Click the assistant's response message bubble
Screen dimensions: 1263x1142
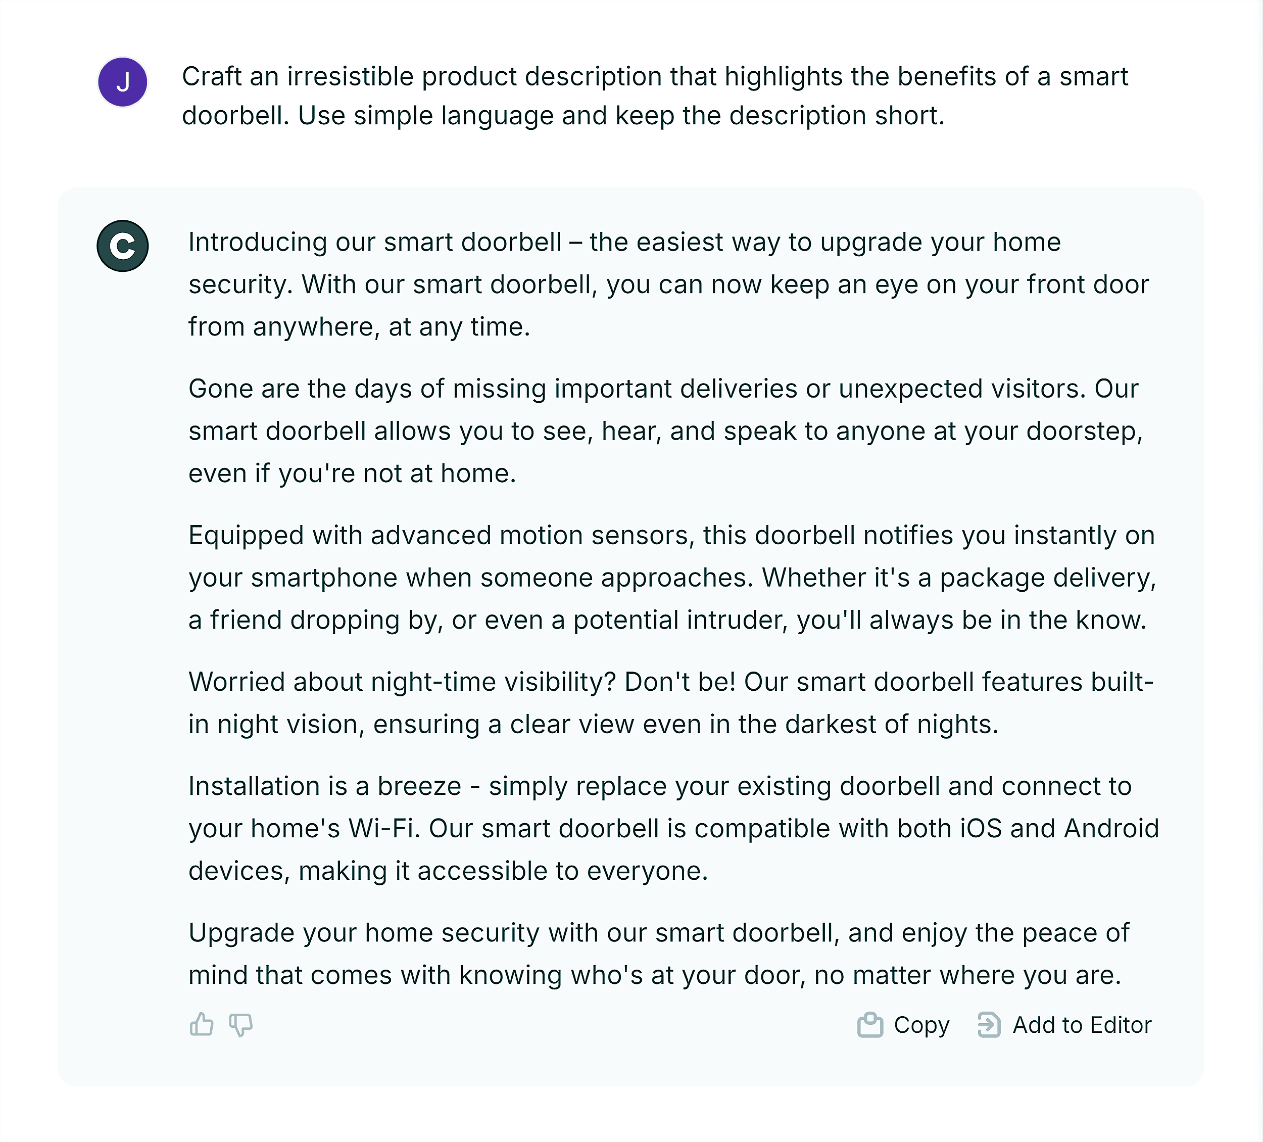click(x=626, y=627)
